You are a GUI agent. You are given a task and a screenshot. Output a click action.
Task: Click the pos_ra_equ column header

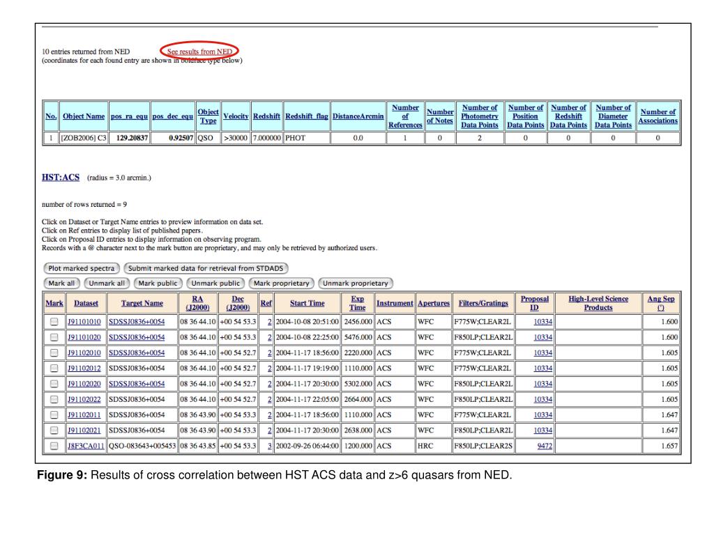[129, 116]
